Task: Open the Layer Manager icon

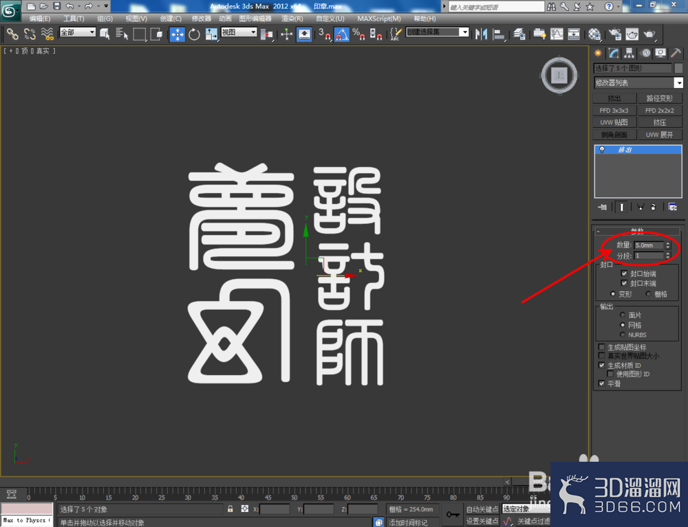Action: pos(519,34)
